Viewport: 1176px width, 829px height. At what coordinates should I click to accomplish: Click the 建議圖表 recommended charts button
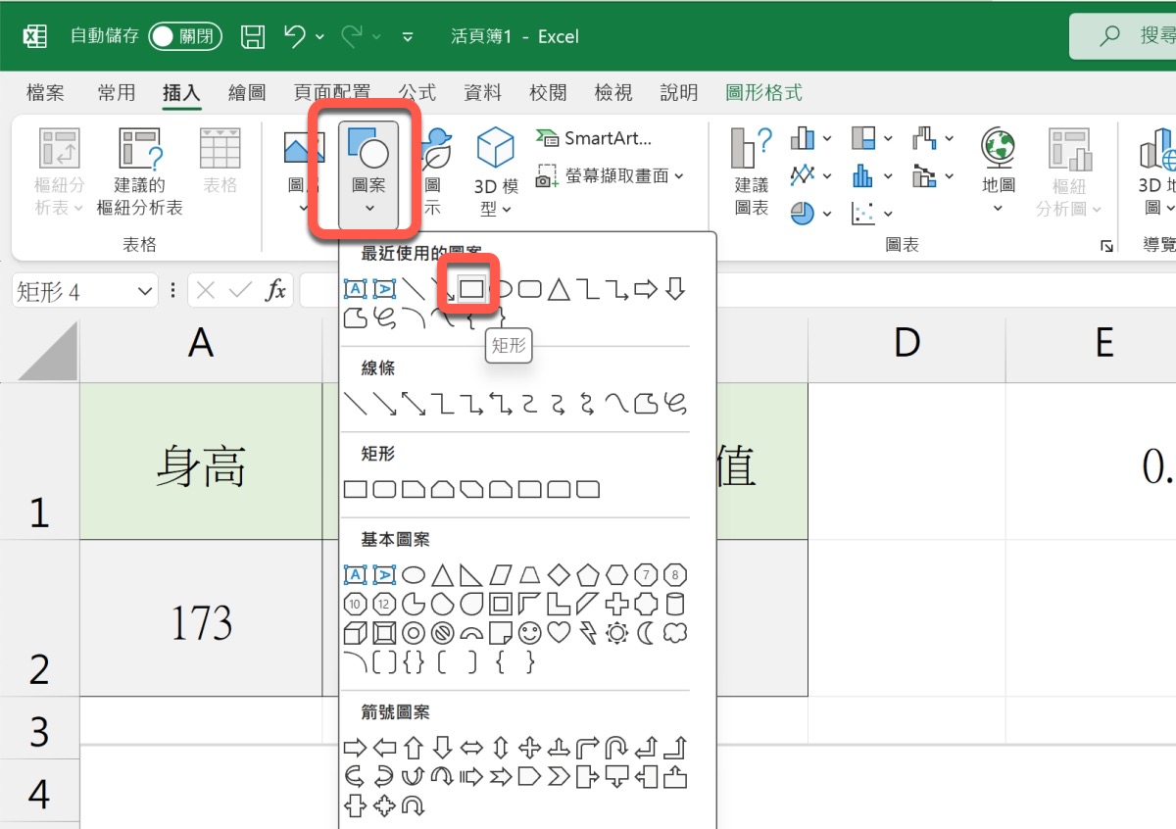pyautogui.click(x=752, y=171)
